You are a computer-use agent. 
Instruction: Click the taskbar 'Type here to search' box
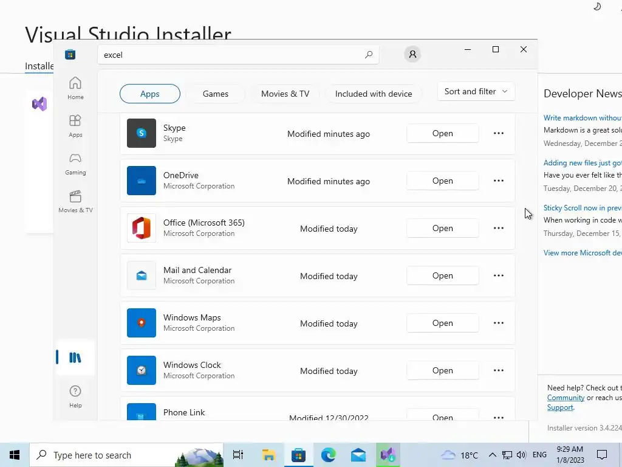126,455
